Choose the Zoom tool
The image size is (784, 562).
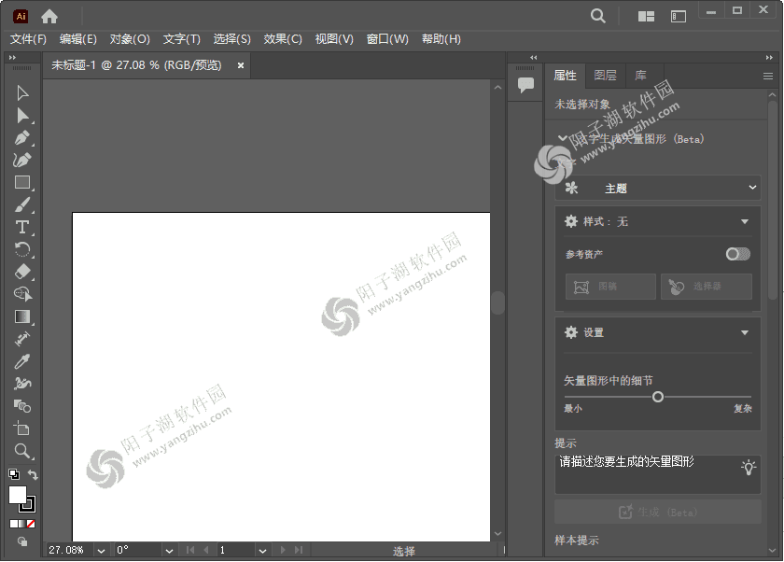(22, 451)
